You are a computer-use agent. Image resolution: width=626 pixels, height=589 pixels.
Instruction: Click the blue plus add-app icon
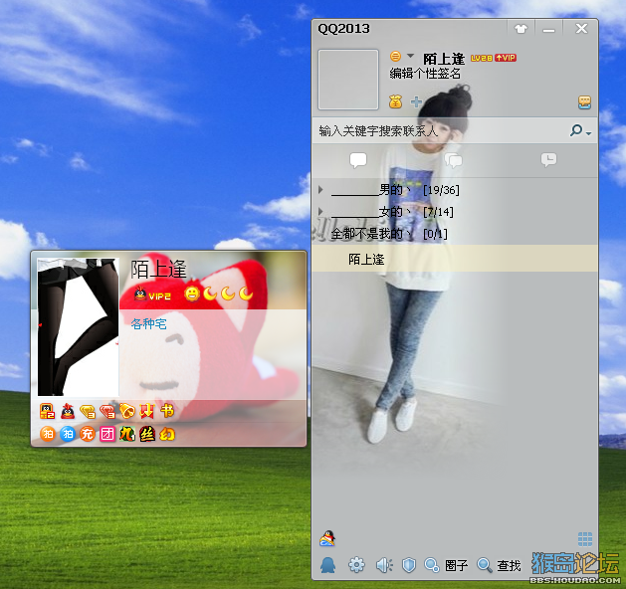tap(416, 102)
